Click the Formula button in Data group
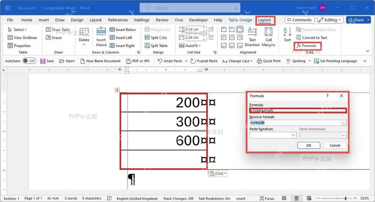Viewport: 375px width, 202px height. tap(306, 46)
